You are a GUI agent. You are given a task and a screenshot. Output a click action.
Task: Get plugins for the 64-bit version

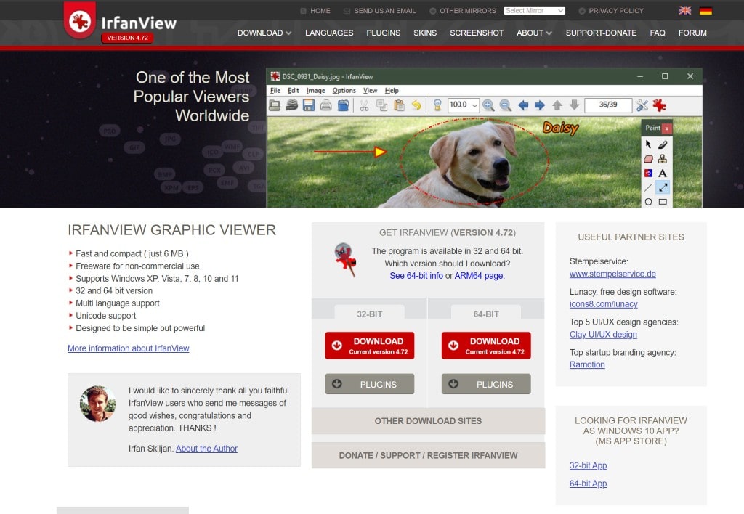(486, 384)
